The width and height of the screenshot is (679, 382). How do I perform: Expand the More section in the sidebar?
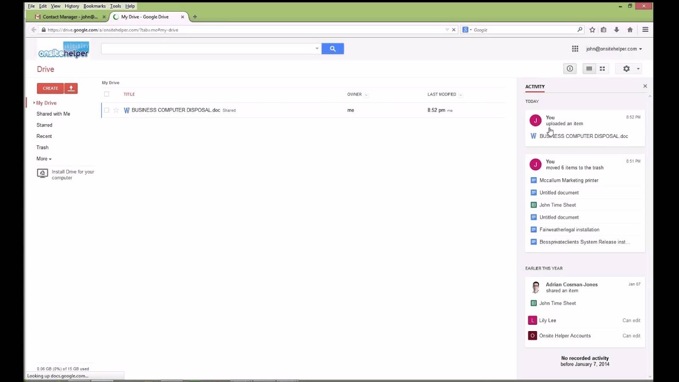tap(43, 159)
